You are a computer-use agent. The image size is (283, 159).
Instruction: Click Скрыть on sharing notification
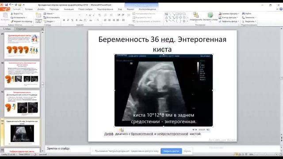pyautogui.click(x=187, y=151)
